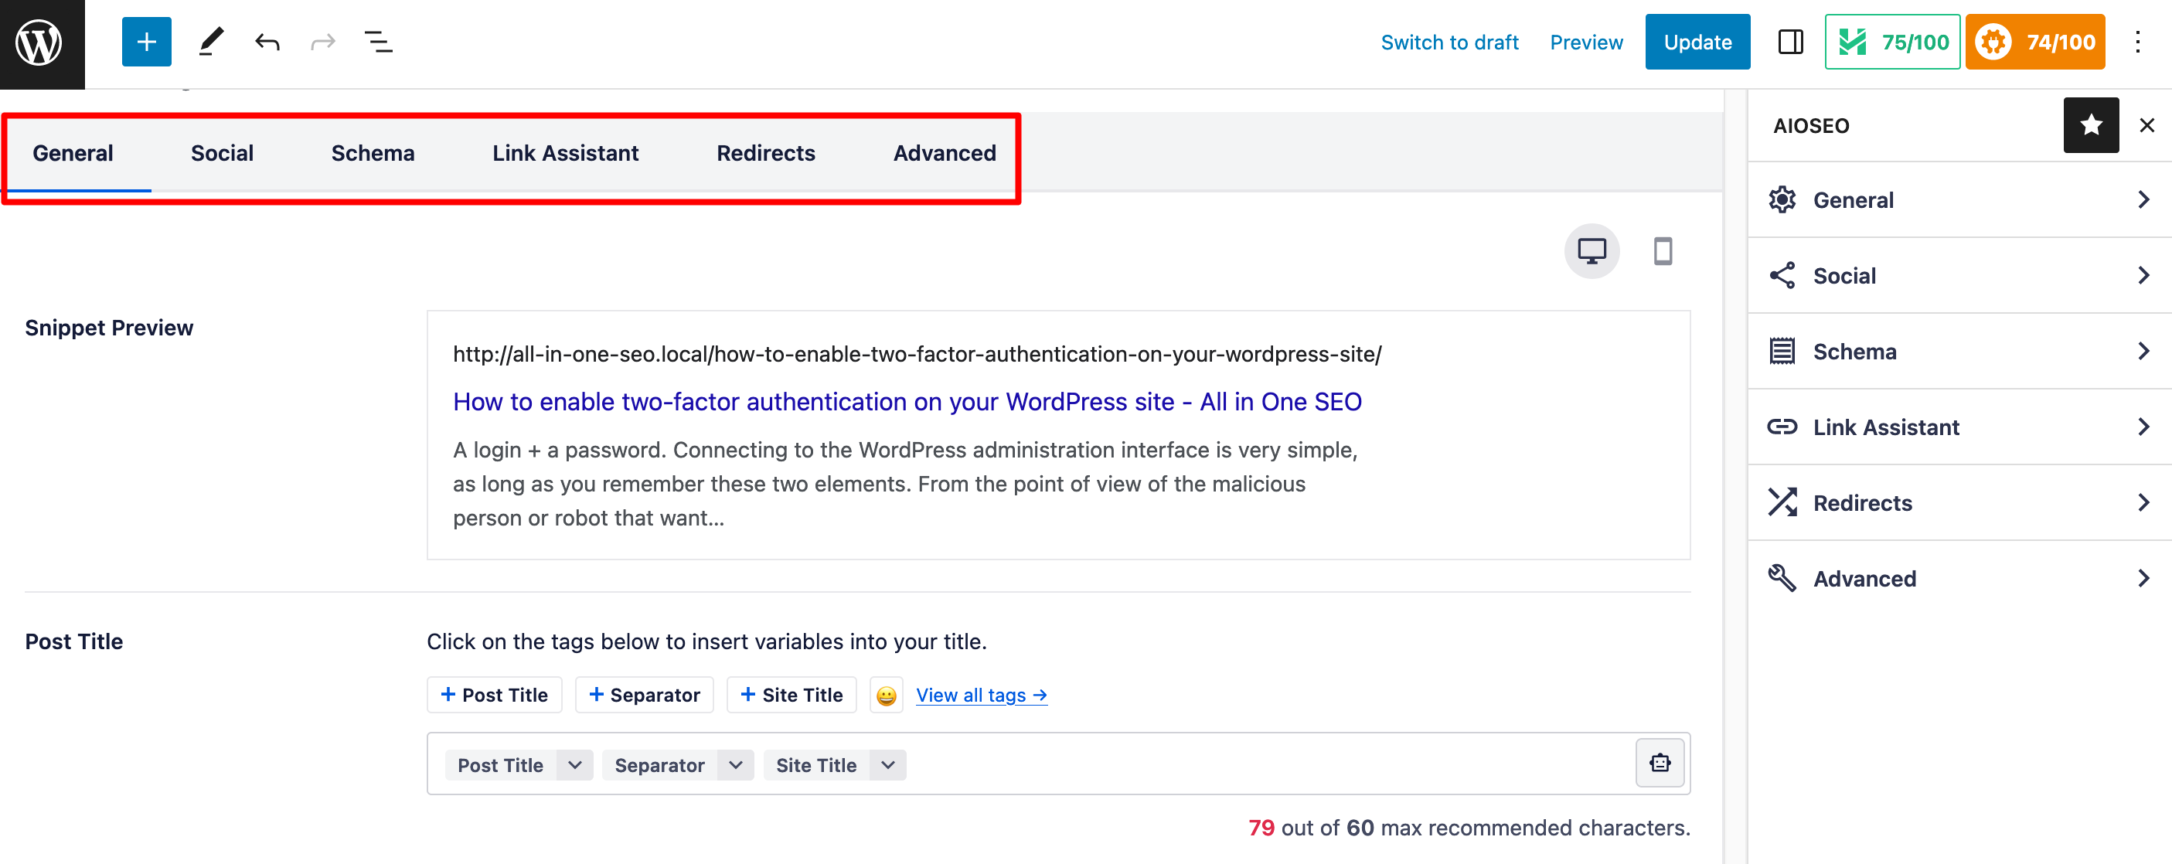2172x864 pixels.
Task: Expand Schema section chevron in sidebar
Action: (2143, 352)
